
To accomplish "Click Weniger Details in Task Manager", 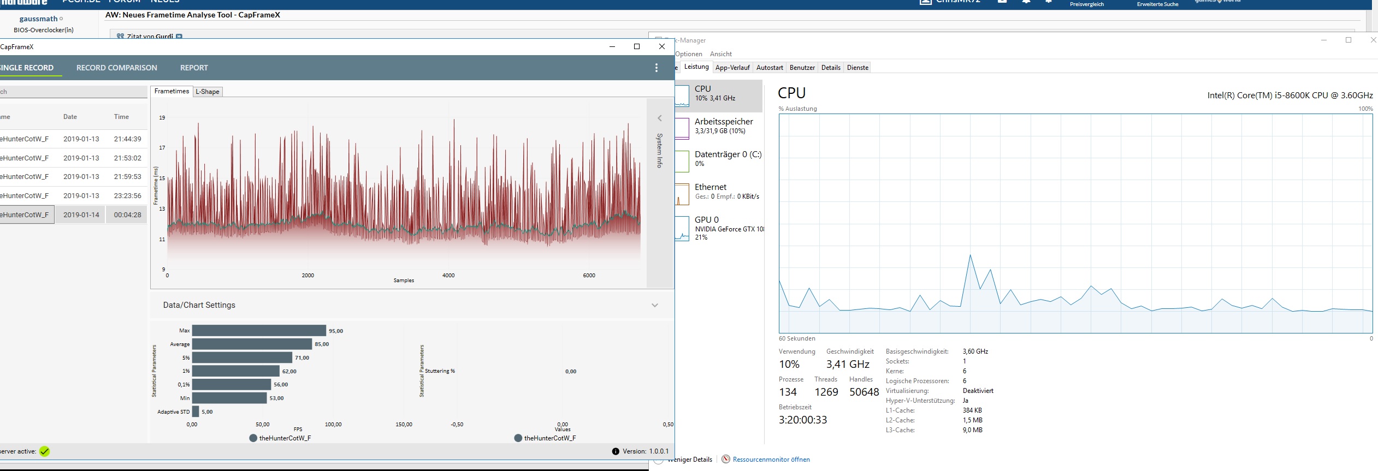I will click(690, 460).
